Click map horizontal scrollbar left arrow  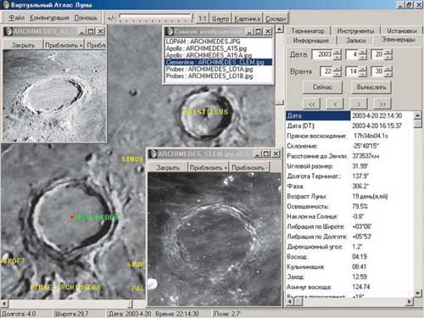[x=4, y=304]
